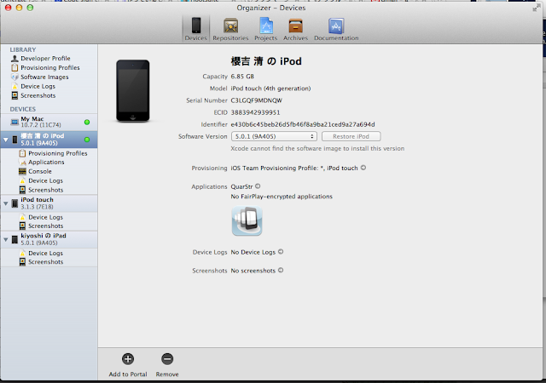The image size is (546, 383).
Task: Click the ECID value 3883942939951
Action: pos(255,112)
